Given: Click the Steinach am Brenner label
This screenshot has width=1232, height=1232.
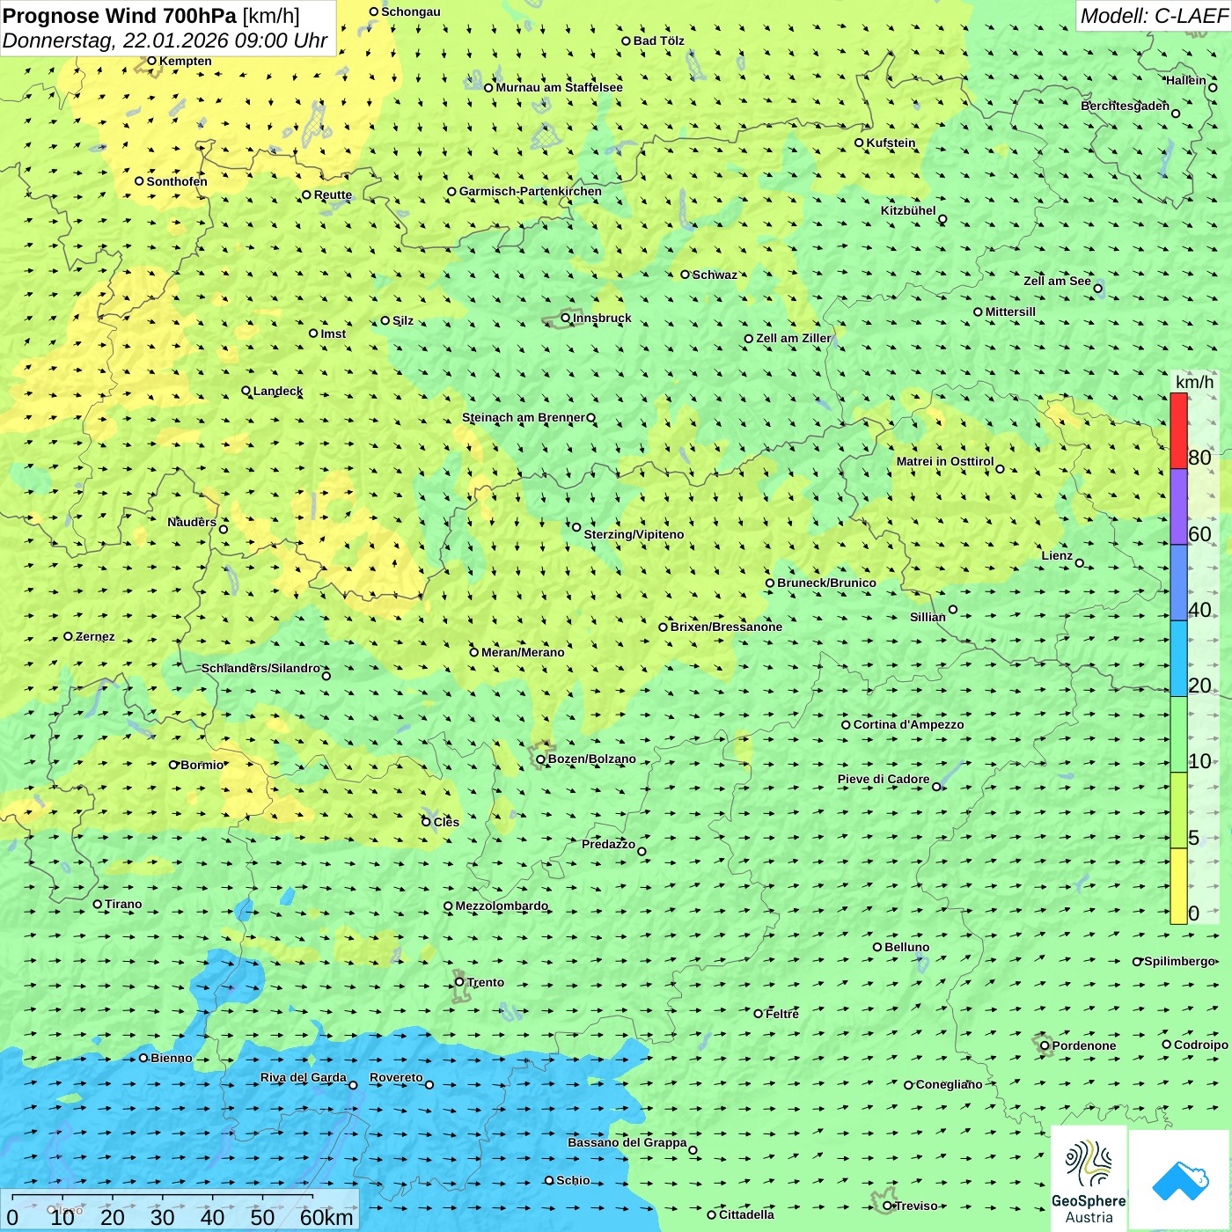Looking at the screenshot, I should (x=524, y=417).
